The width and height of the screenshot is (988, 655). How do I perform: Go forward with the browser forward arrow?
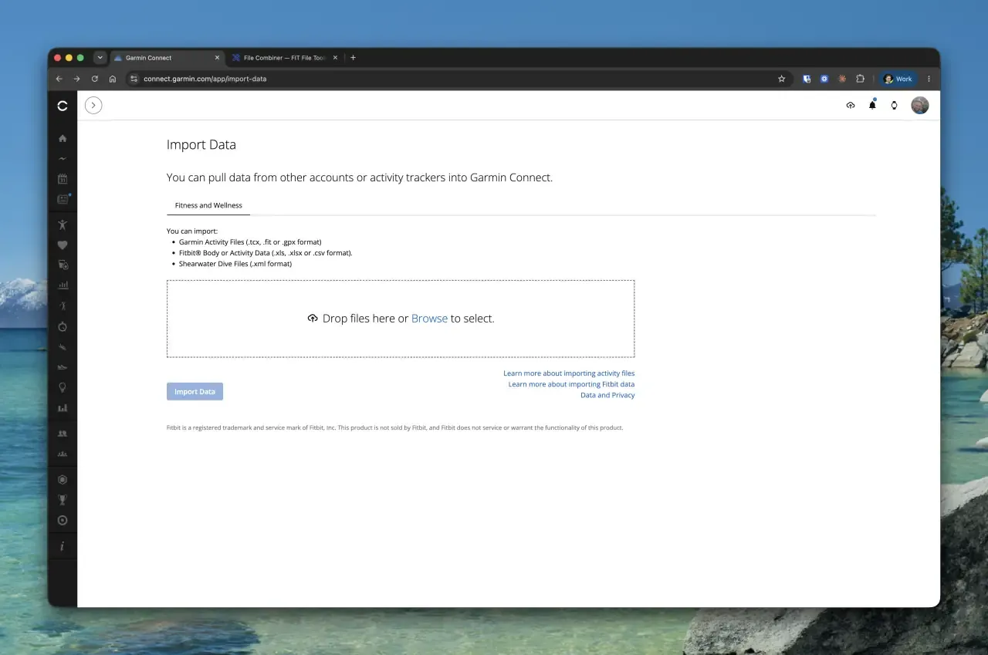[77, 79]
